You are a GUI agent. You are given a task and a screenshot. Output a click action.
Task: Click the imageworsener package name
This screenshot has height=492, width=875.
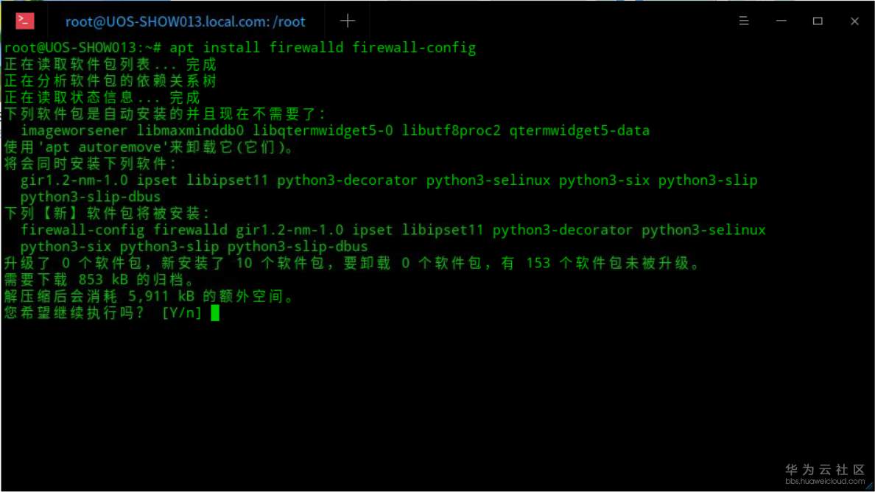74,131
